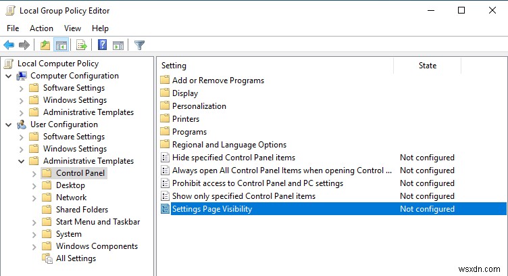The width and height of the screenshot is (508, 276).
Task: Click the Settings Page Visibility policy icon
Action: 166,209
